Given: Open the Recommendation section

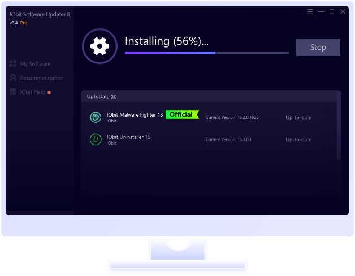Looking at the screenshot, I should pyautogui.click(x=41, y=78).
